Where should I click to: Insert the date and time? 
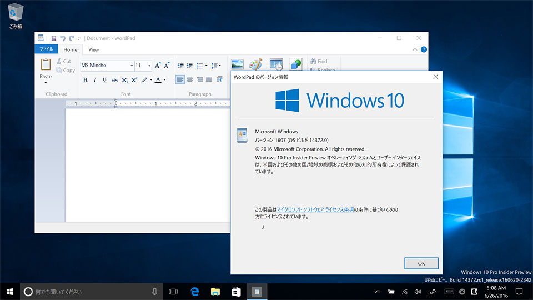click(x=276, y=64)
